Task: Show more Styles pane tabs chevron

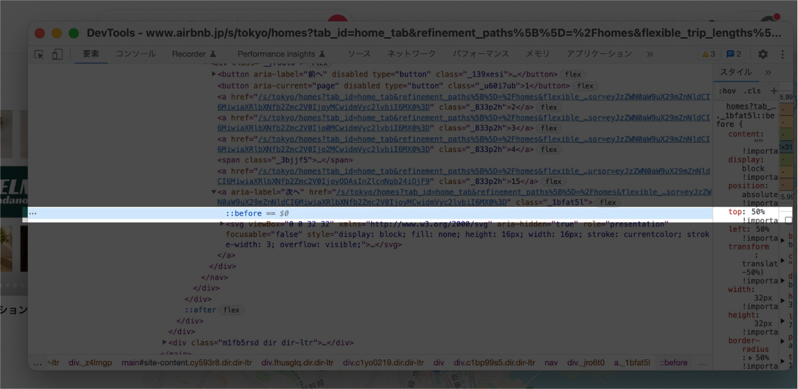Action: tap(768, 72)
